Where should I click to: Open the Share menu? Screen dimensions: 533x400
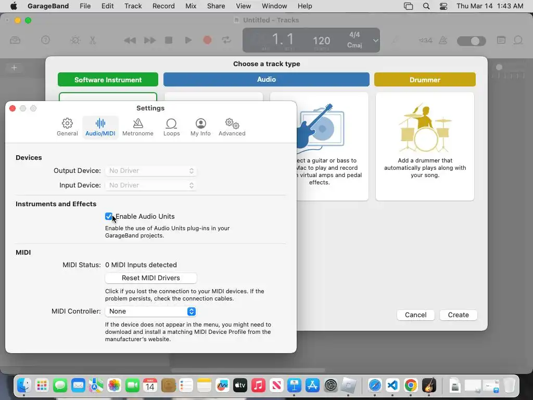click(216, 6)
